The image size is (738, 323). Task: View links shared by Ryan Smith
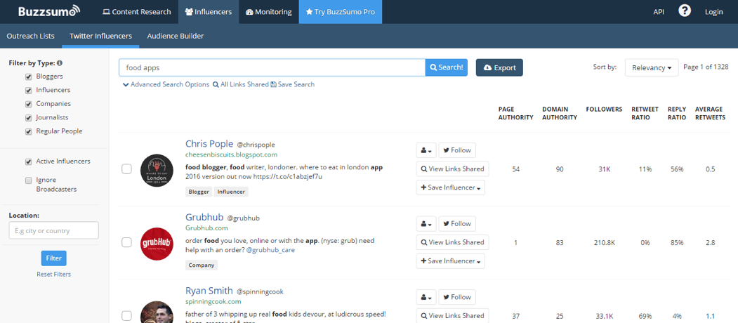coord(452,315)
